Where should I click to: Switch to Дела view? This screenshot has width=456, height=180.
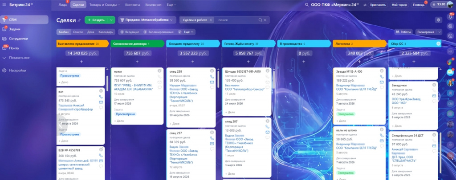tap(91, 32)
